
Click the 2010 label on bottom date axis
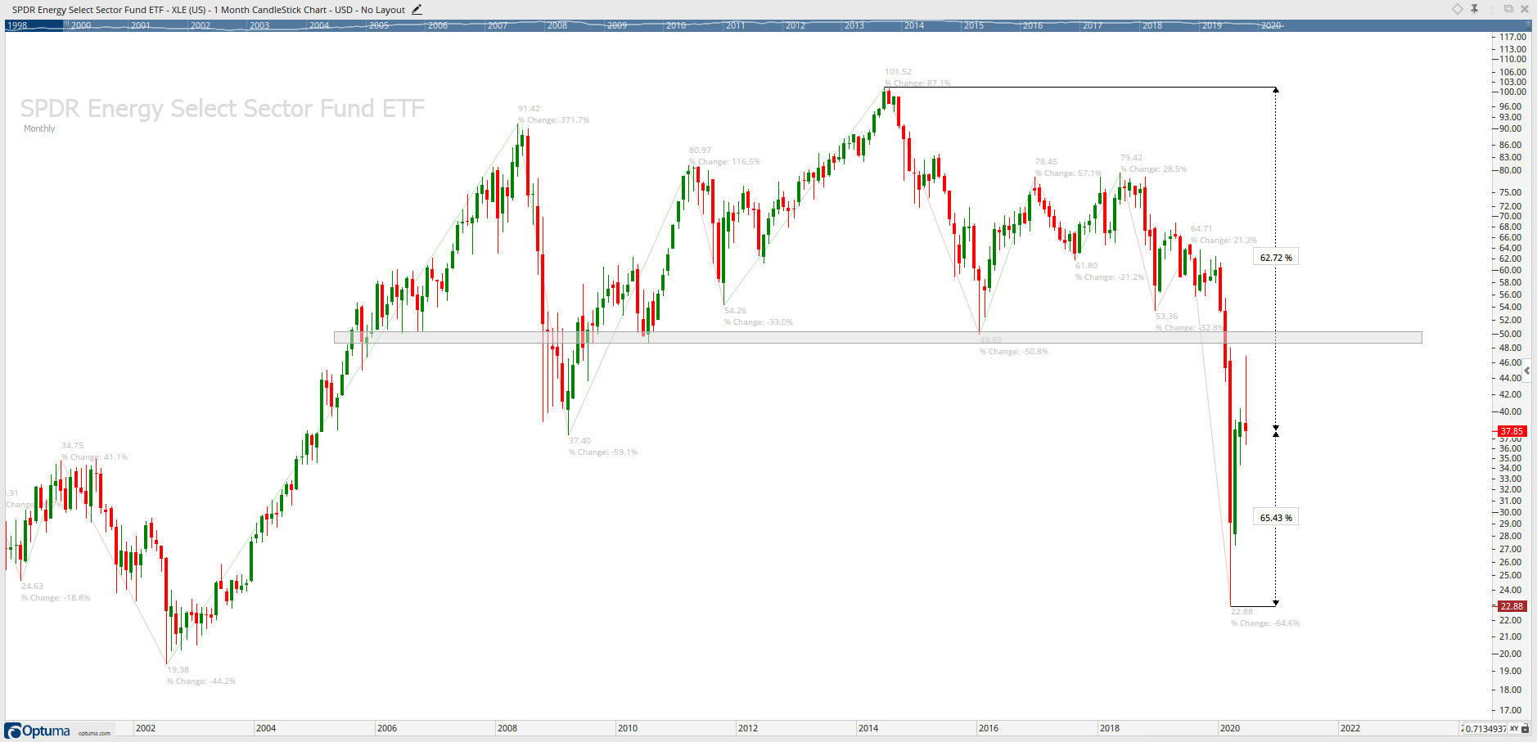click(628, 728)
